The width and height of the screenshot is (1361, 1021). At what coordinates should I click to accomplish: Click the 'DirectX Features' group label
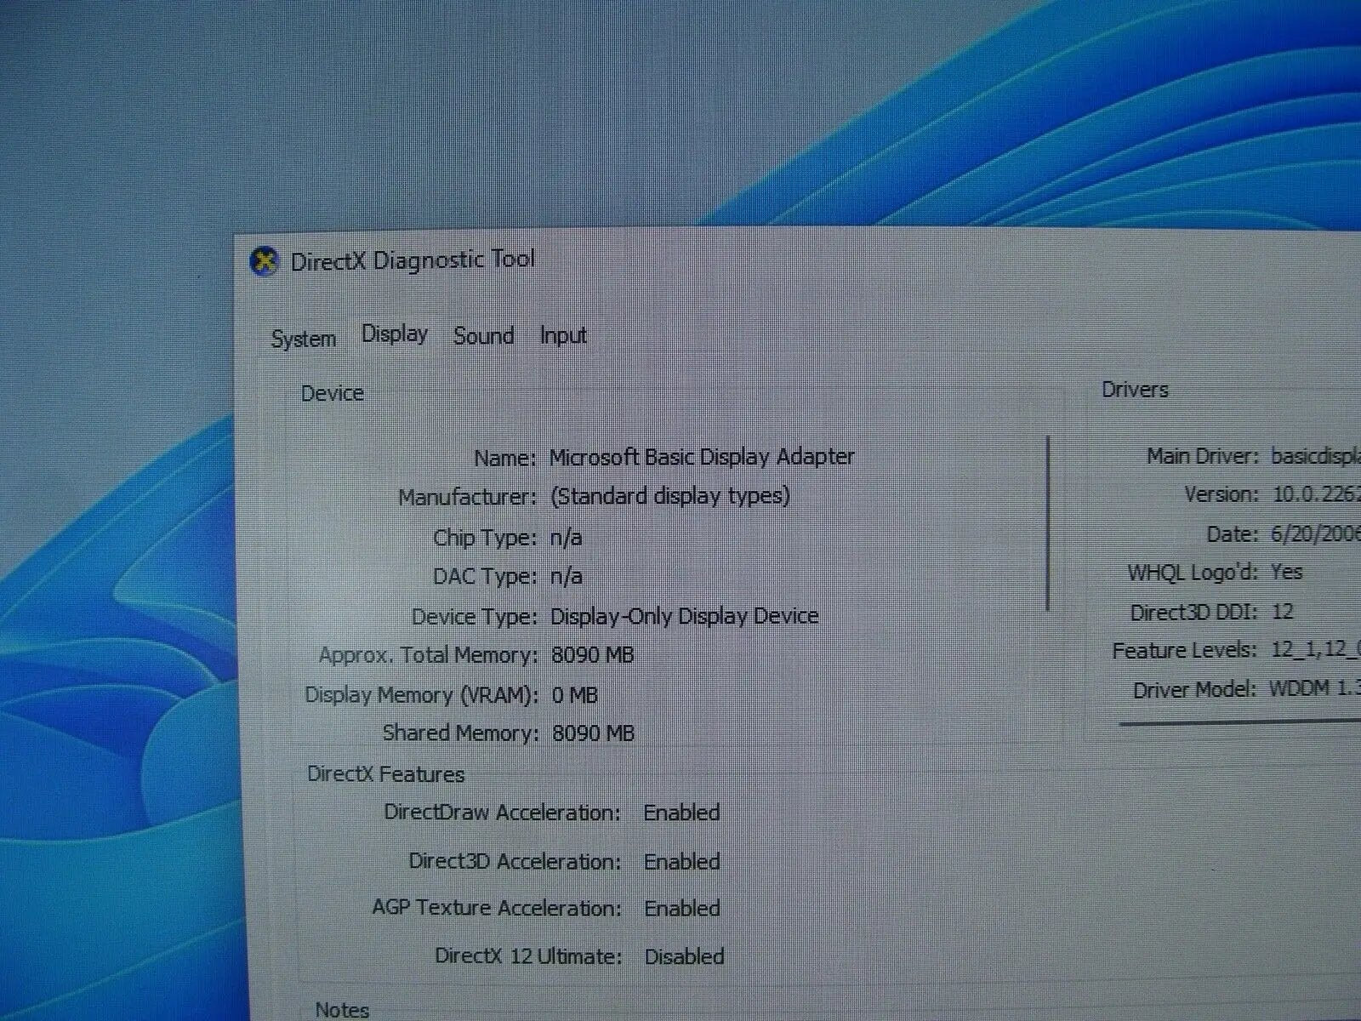[386, 774]
